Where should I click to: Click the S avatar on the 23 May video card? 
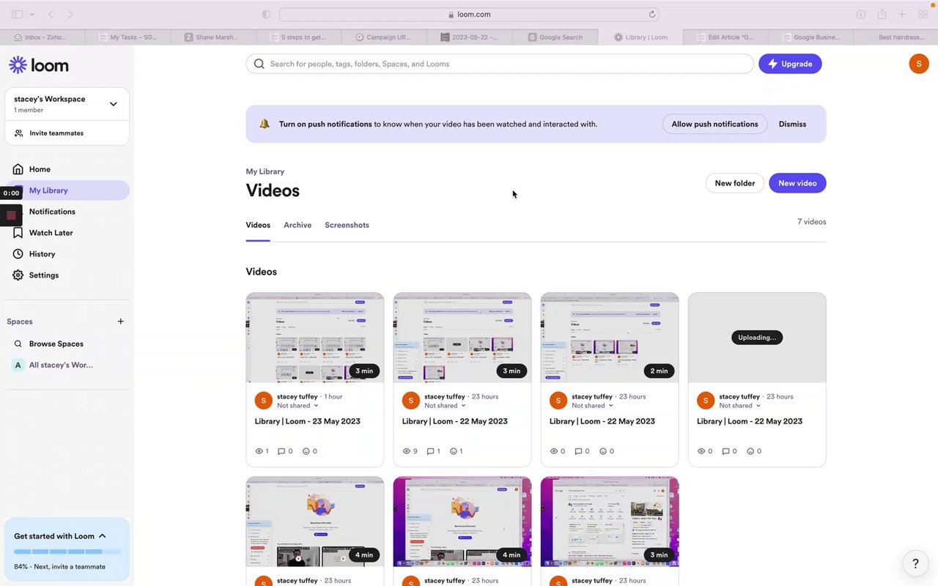tap(264, 401)
